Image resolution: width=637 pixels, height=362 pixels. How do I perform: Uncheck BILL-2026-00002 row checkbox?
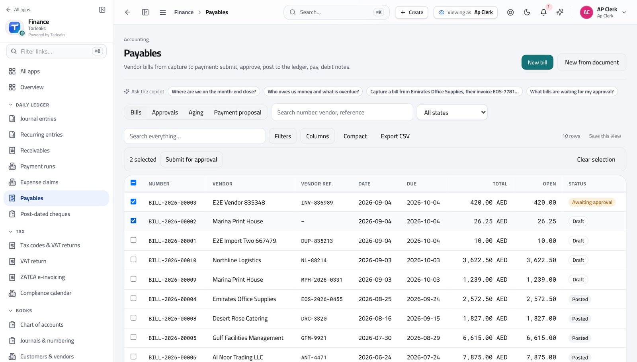(x=133, y=221)
